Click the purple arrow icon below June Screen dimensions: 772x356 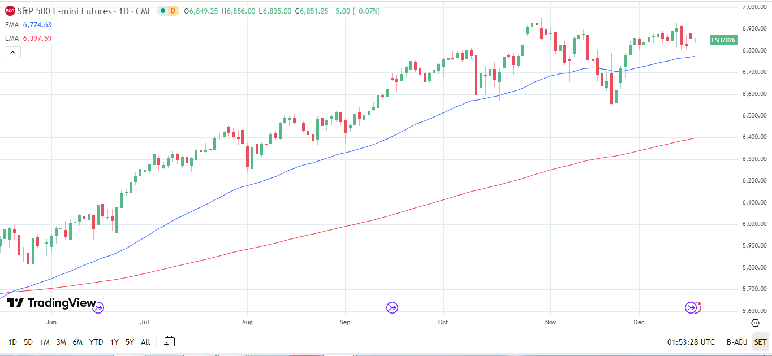[x=98, y=307]
